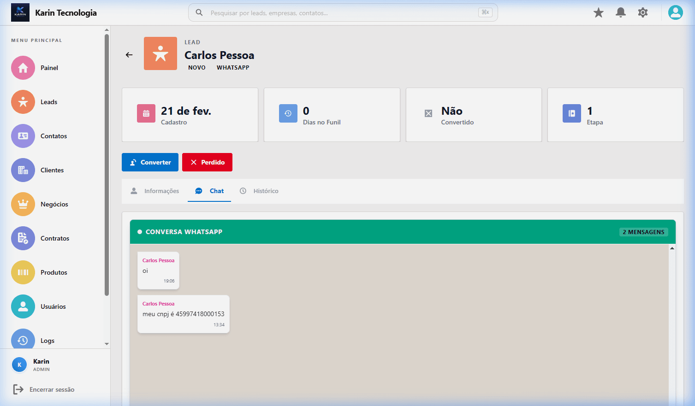Select the Contratos icon

[23, 238]
